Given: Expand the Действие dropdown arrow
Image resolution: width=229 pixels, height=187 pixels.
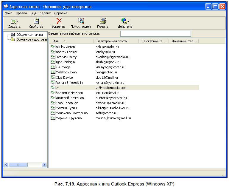Looking at the screenshot, I should click(x=129, y=21).
